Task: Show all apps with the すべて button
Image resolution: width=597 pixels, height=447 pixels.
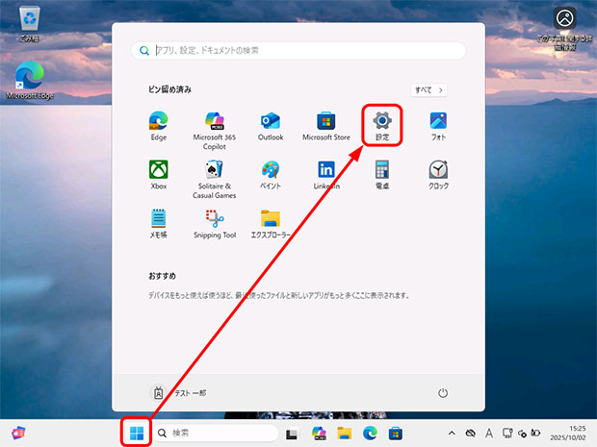Action: [x=428, y=90]
